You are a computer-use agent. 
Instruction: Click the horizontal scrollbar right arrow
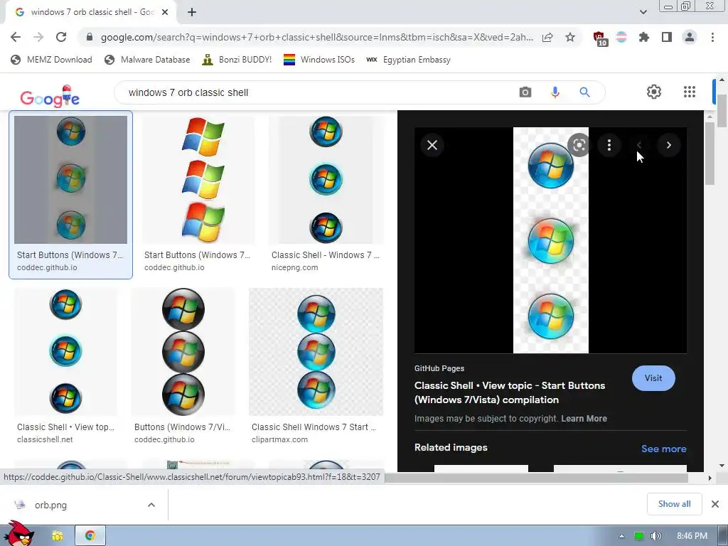click(710, 478)
